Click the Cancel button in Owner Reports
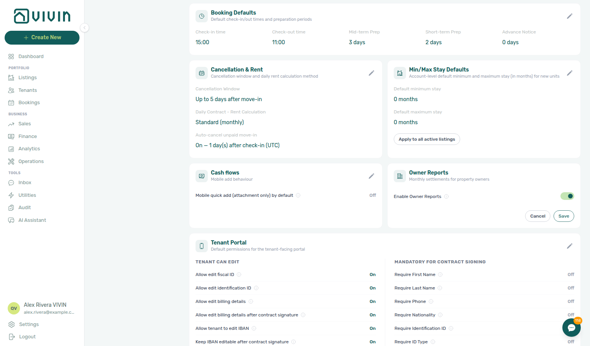Image resolution: width=590 pixels, height=346 pixels. tap(538, 216)
